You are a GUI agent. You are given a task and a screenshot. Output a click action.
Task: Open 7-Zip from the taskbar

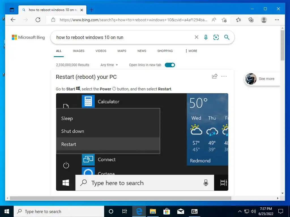pyautogui.click(x=194, y=211)
